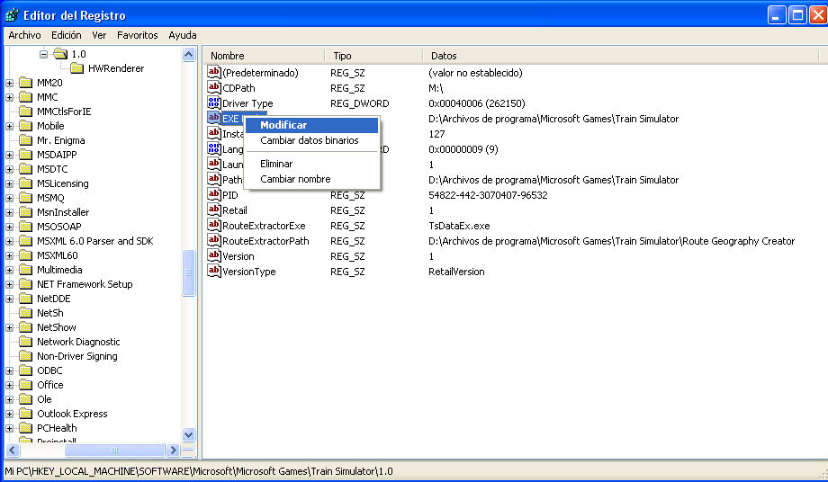
Task: Click the tree vertical scrollbar down arrow
Action: (x=189, y=434)
